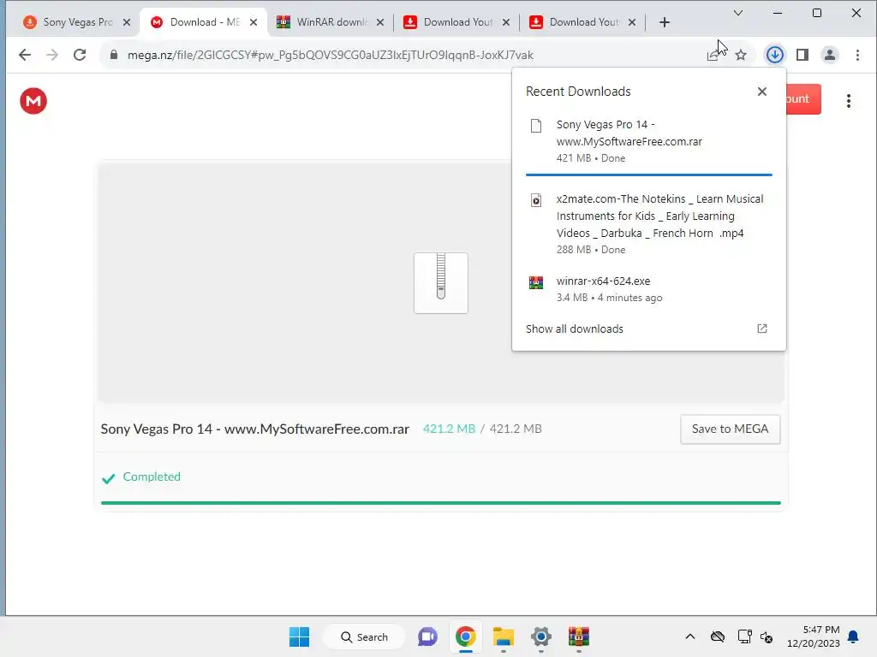Toggle the Chrome downloads icon

[774, 55]
